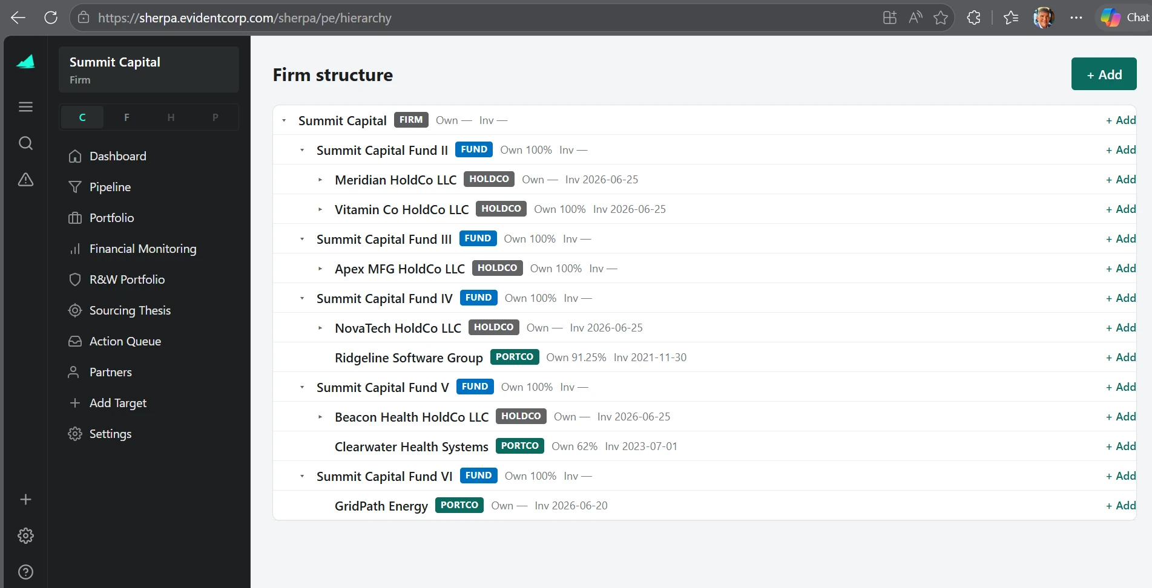Click the plus icon in the left rail
Image resolution: width=1152 pixels, height=588 pixels.
25,499
